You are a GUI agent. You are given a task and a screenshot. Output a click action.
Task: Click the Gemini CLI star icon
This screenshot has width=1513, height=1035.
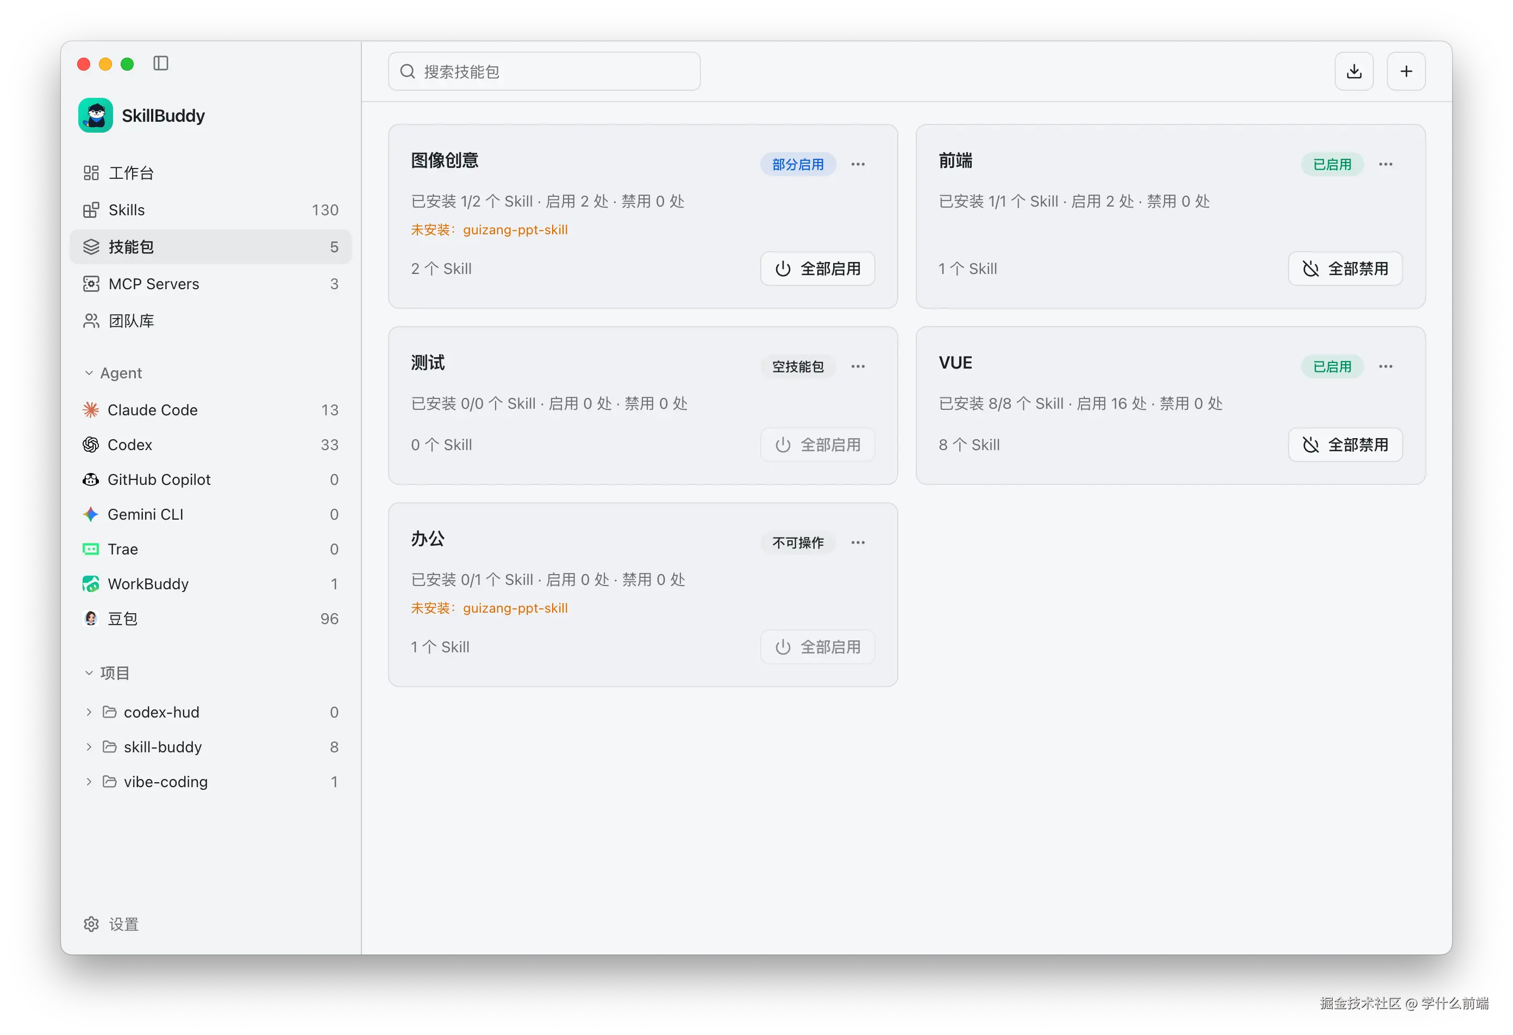click(91, 514)
